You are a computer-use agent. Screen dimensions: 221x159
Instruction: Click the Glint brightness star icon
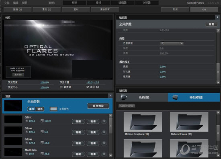tap(27, 121)
